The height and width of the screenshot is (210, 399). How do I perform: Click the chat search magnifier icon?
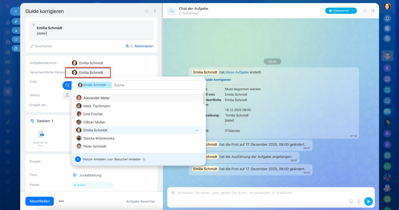(x=365, y=11)
